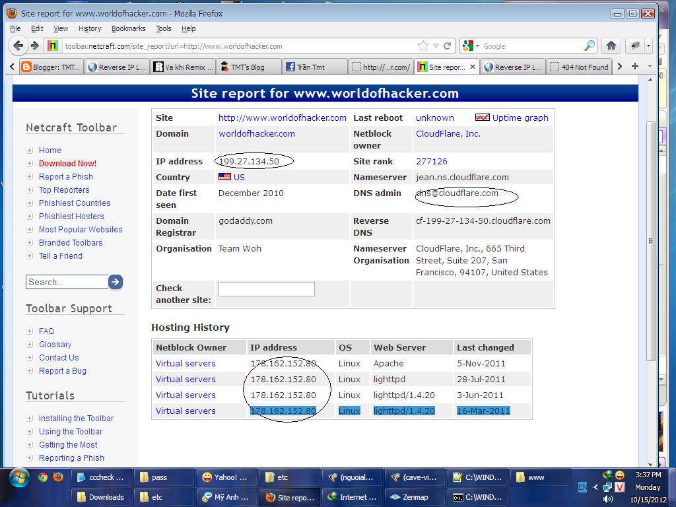Screen dimensions: 676x507
Task: Open the dropdown arrow beside the add-on icon
Action: (x=648, y=46)
